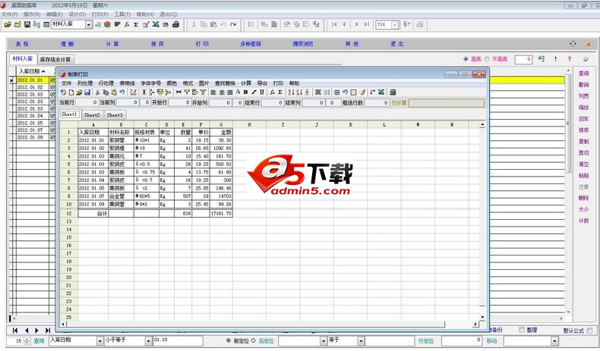The height and width of the screenshot is (351, 600).
Task: Click print window vertical scrollbar down arrow
Action: tap(482, 317)
